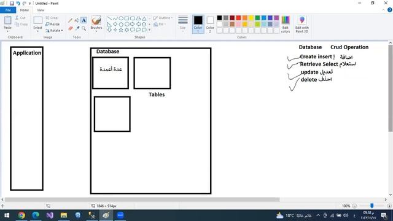
Task: Open Edit with Paint 3D
Action: [x=302, y=25]
